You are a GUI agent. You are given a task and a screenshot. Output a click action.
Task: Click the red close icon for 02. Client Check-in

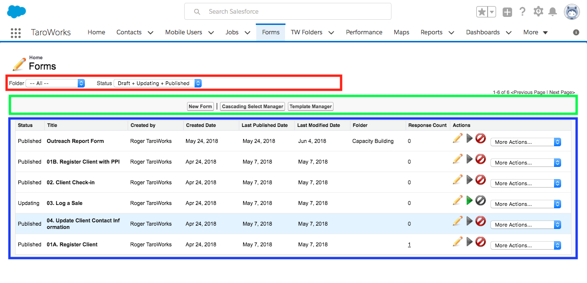pos(481,180)
